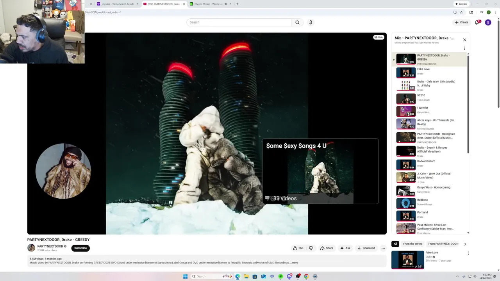This screenshot has width=500, height=281.
Task: Open the Windows Start menu
Action: coord(185,276)
